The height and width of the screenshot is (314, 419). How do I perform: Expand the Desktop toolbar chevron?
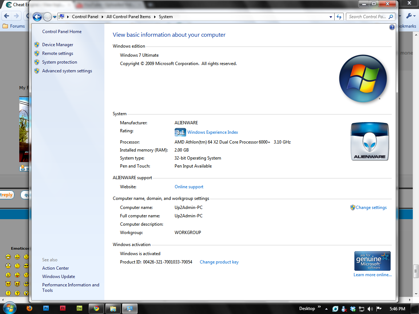pos(319,306)
